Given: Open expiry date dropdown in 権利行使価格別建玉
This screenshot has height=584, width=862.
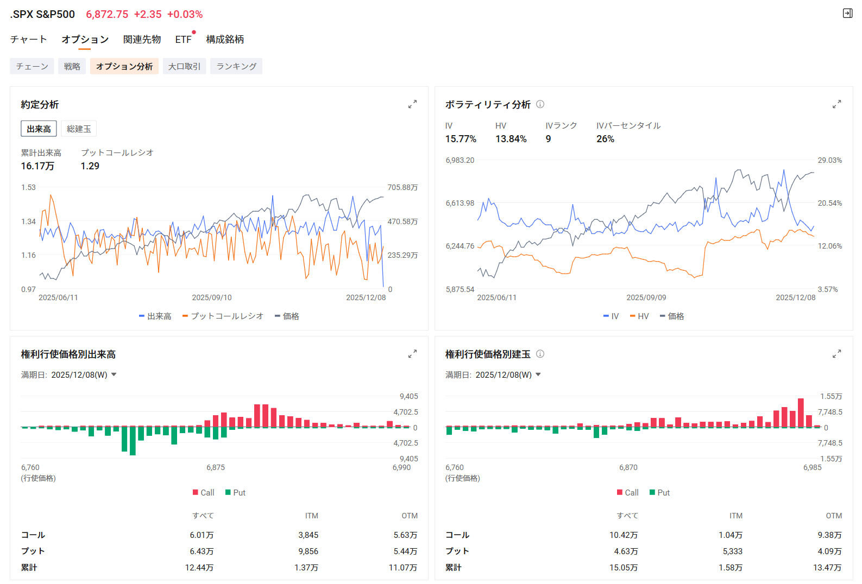Looking at the screenshot, I should 538,374.
